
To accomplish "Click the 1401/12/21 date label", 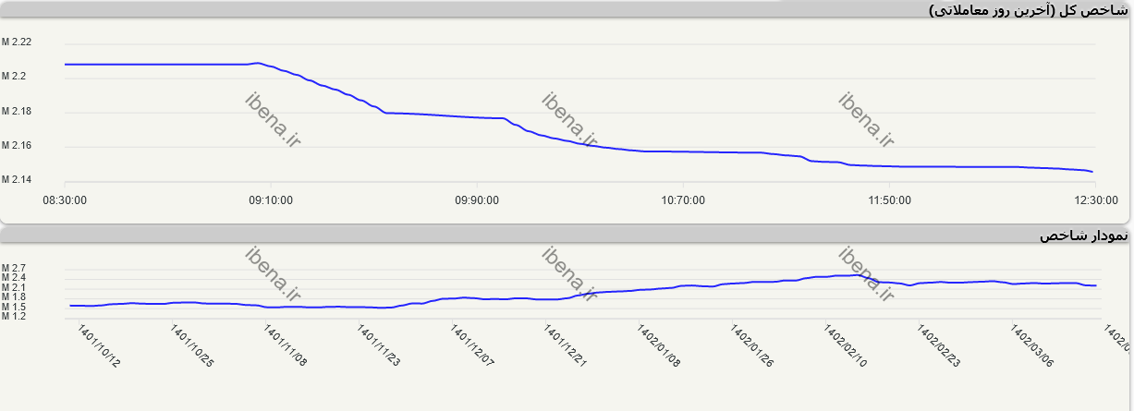I will pyautogui.click(x=564, y=345).
